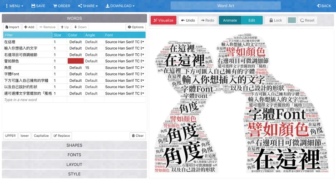Screen dimensions: 336x180
Task: Toggle the Lock button
Action: [x=276, y=20]
